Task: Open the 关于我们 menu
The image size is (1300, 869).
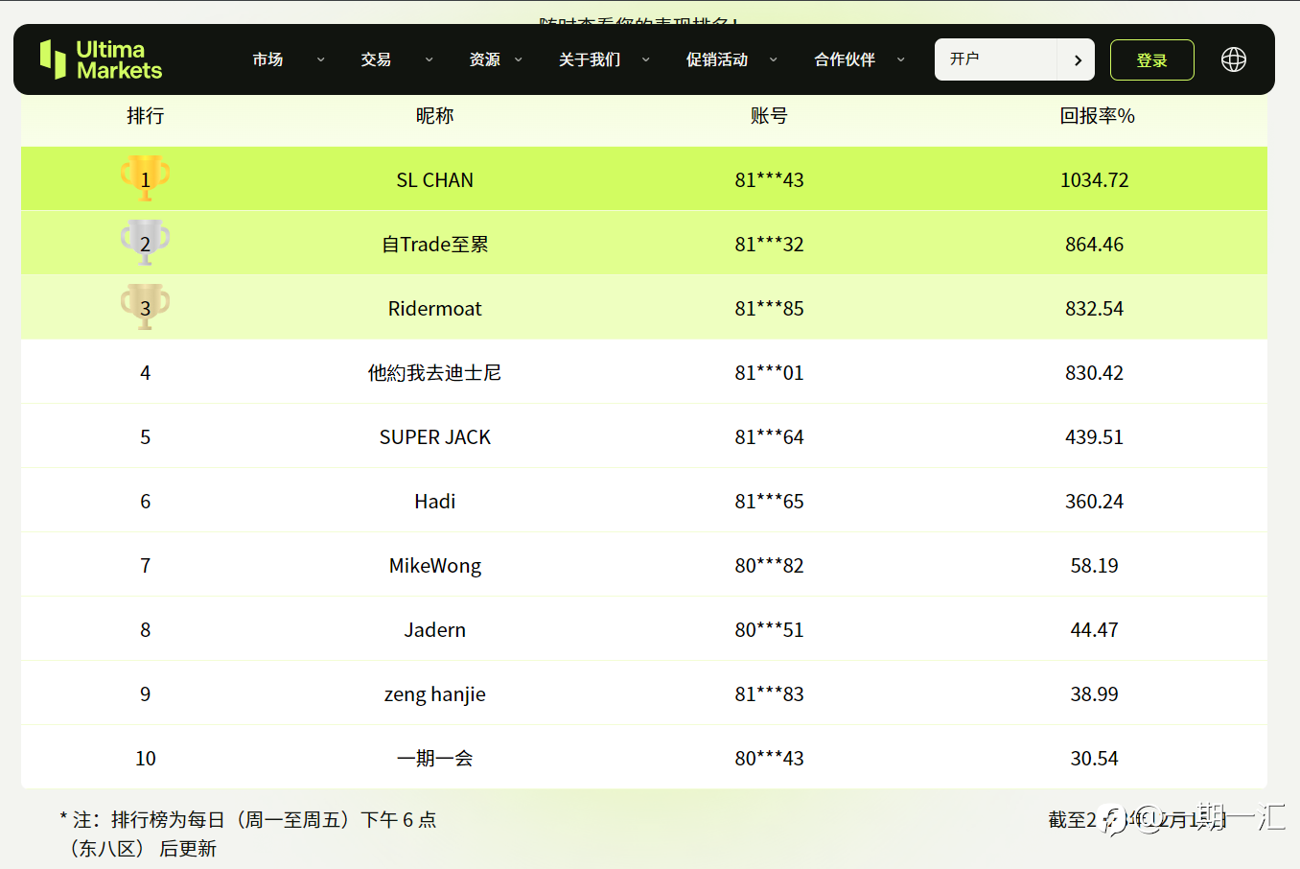Action: (590, 59)
